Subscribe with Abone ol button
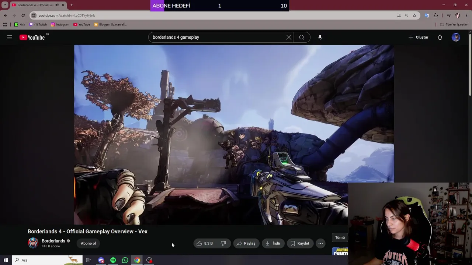This screenshot has width=472, height=265. click(x=88, y=243)
